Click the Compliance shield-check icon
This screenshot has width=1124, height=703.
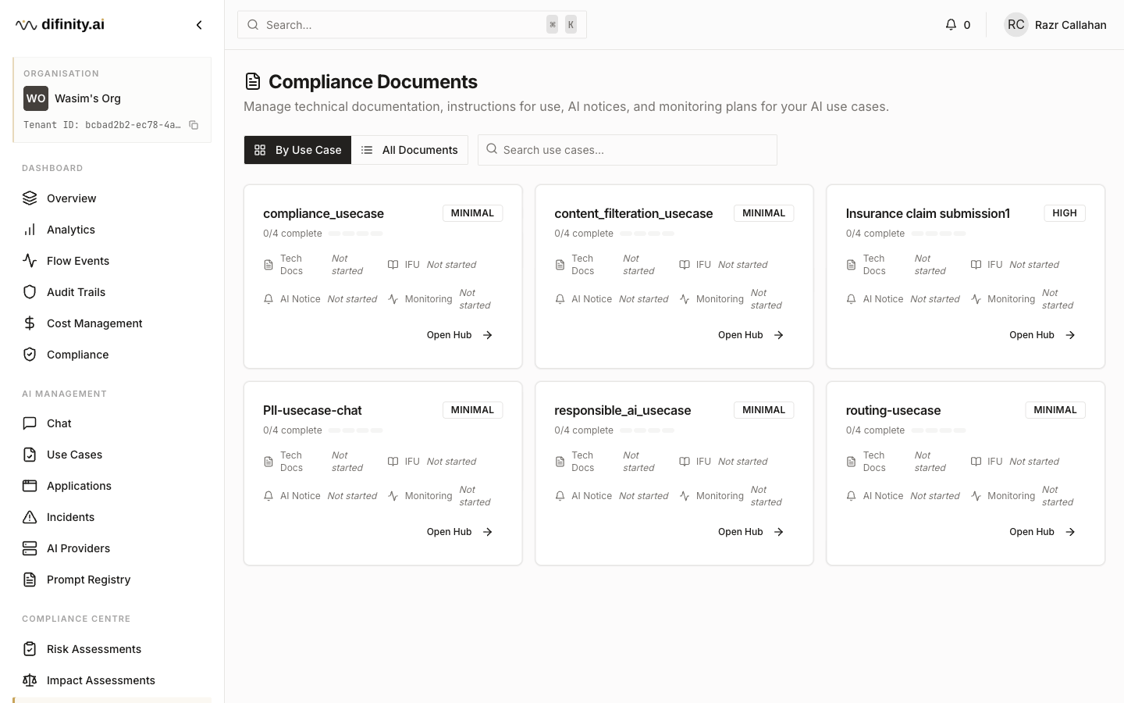click(x=30, y=355)
